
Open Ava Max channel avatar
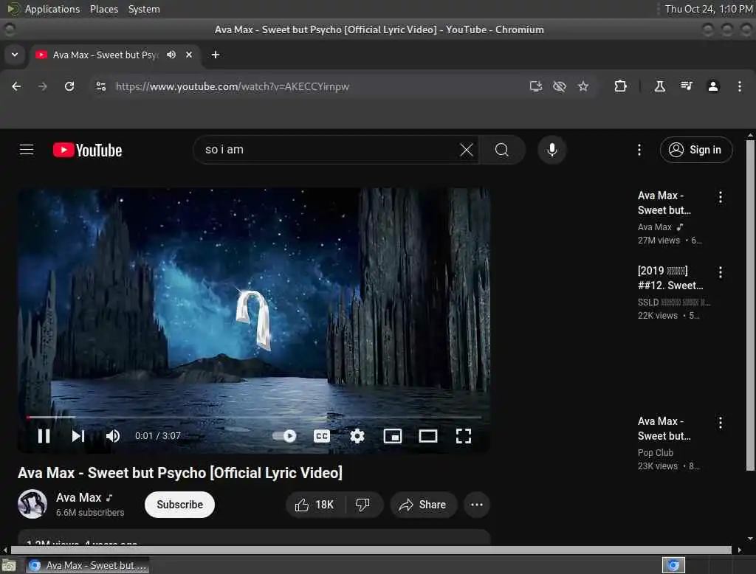(32, 504)
